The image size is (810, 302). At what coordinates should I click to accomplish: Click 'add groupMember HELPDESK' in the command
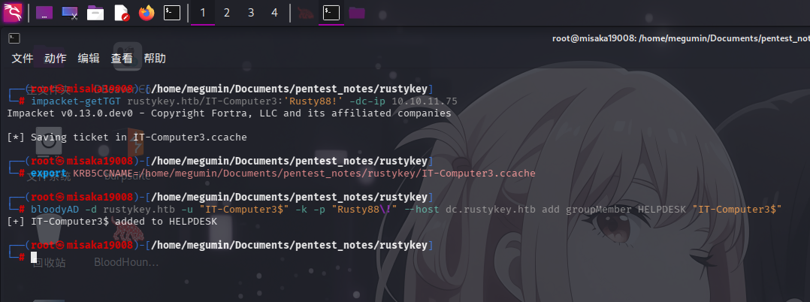point(614,209)
